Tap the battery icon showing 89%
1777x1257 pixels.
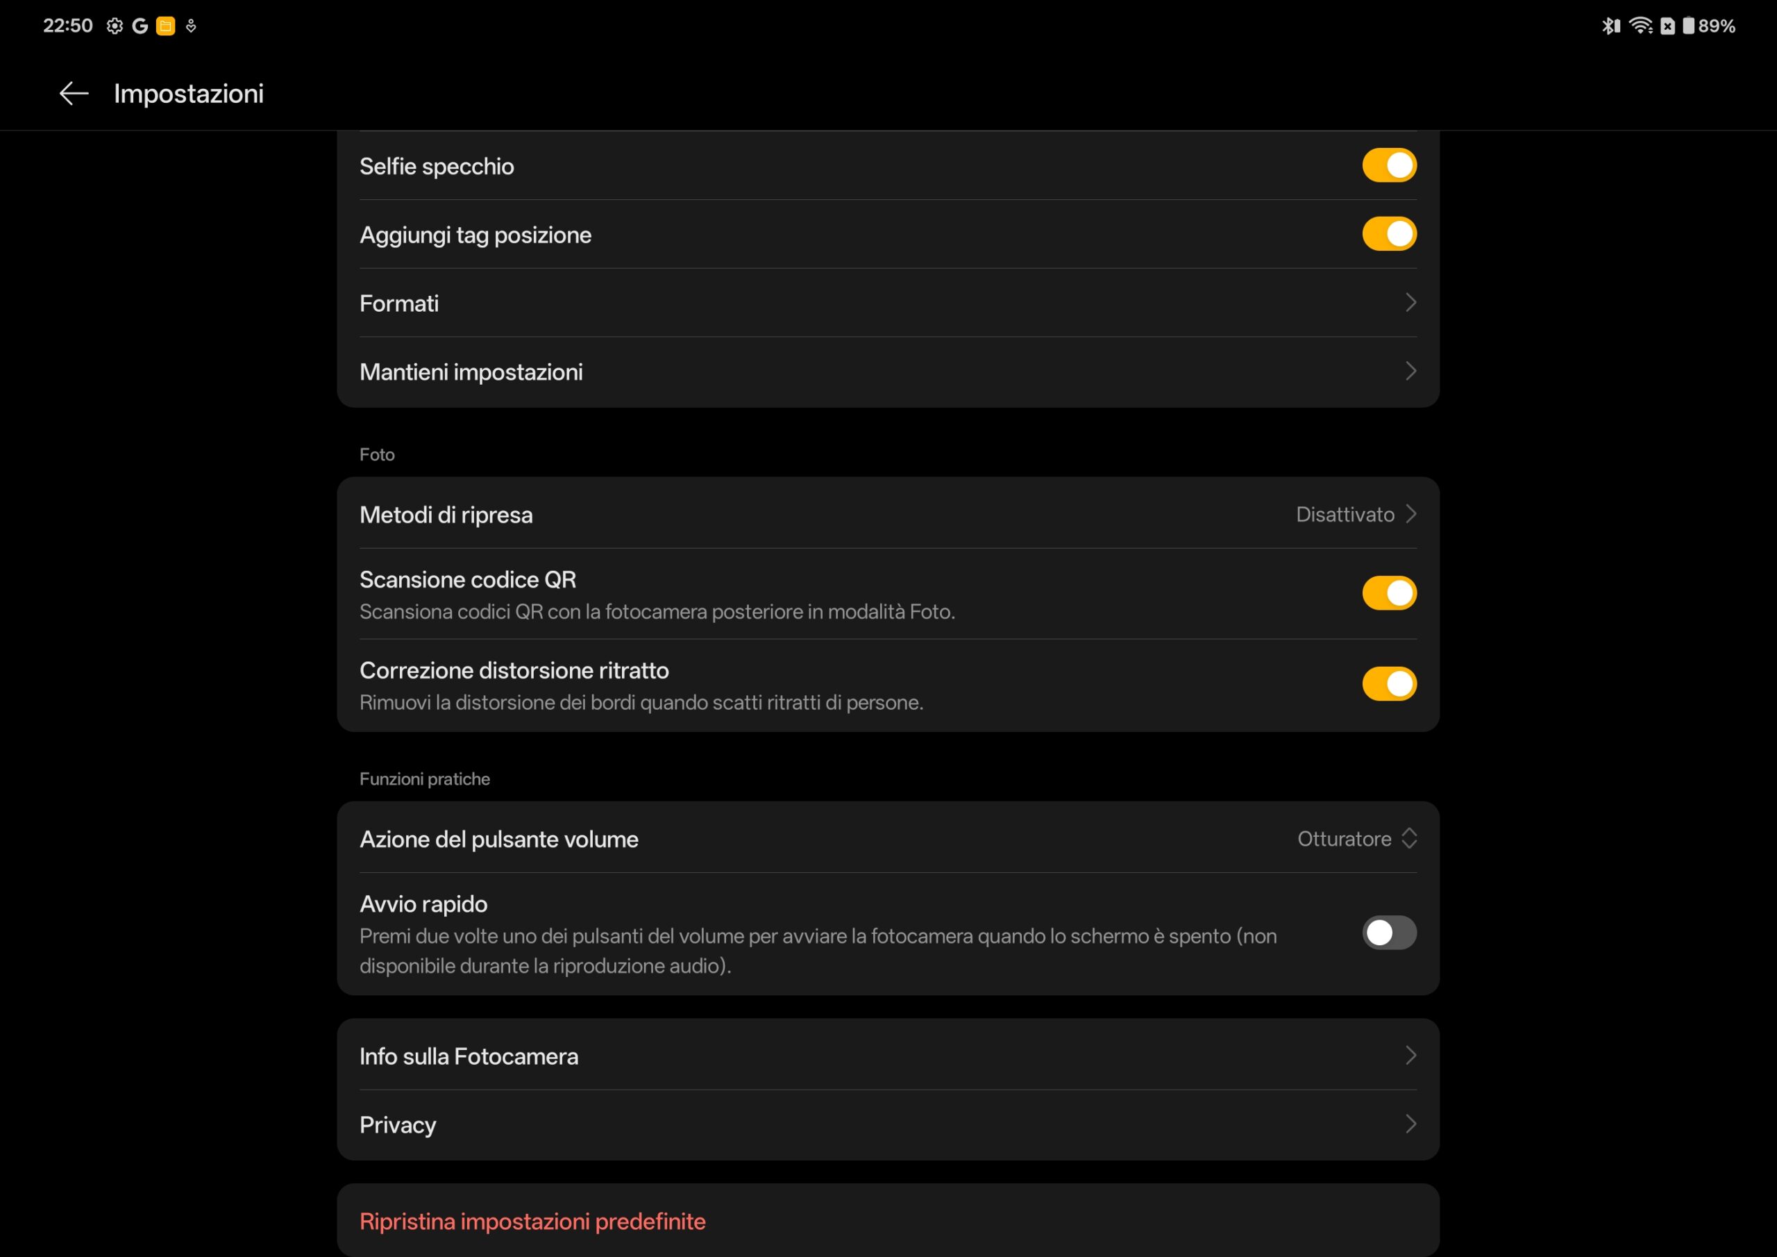click(x=1688, y=26)
